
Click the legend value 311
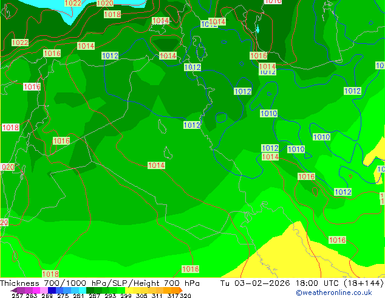coord(157,296)
